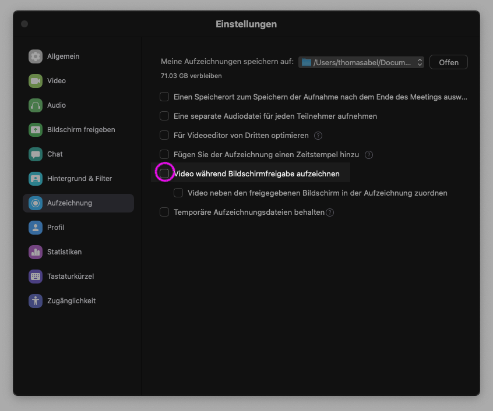Image resolution: width=493 pixels, height=411 pixels.
Task: Open the Chat bubble icon
Action: [x=36, y=154]
